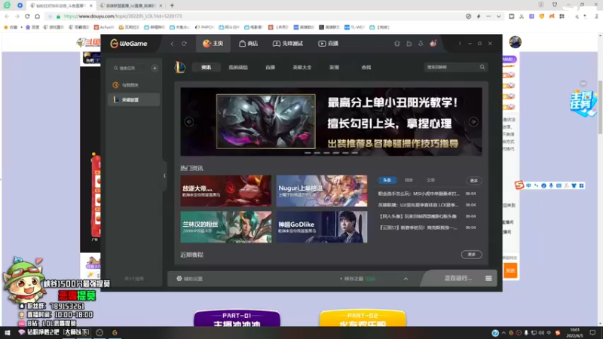
Task: Show next banner slide arrow
Action: (x=473, y=122)
